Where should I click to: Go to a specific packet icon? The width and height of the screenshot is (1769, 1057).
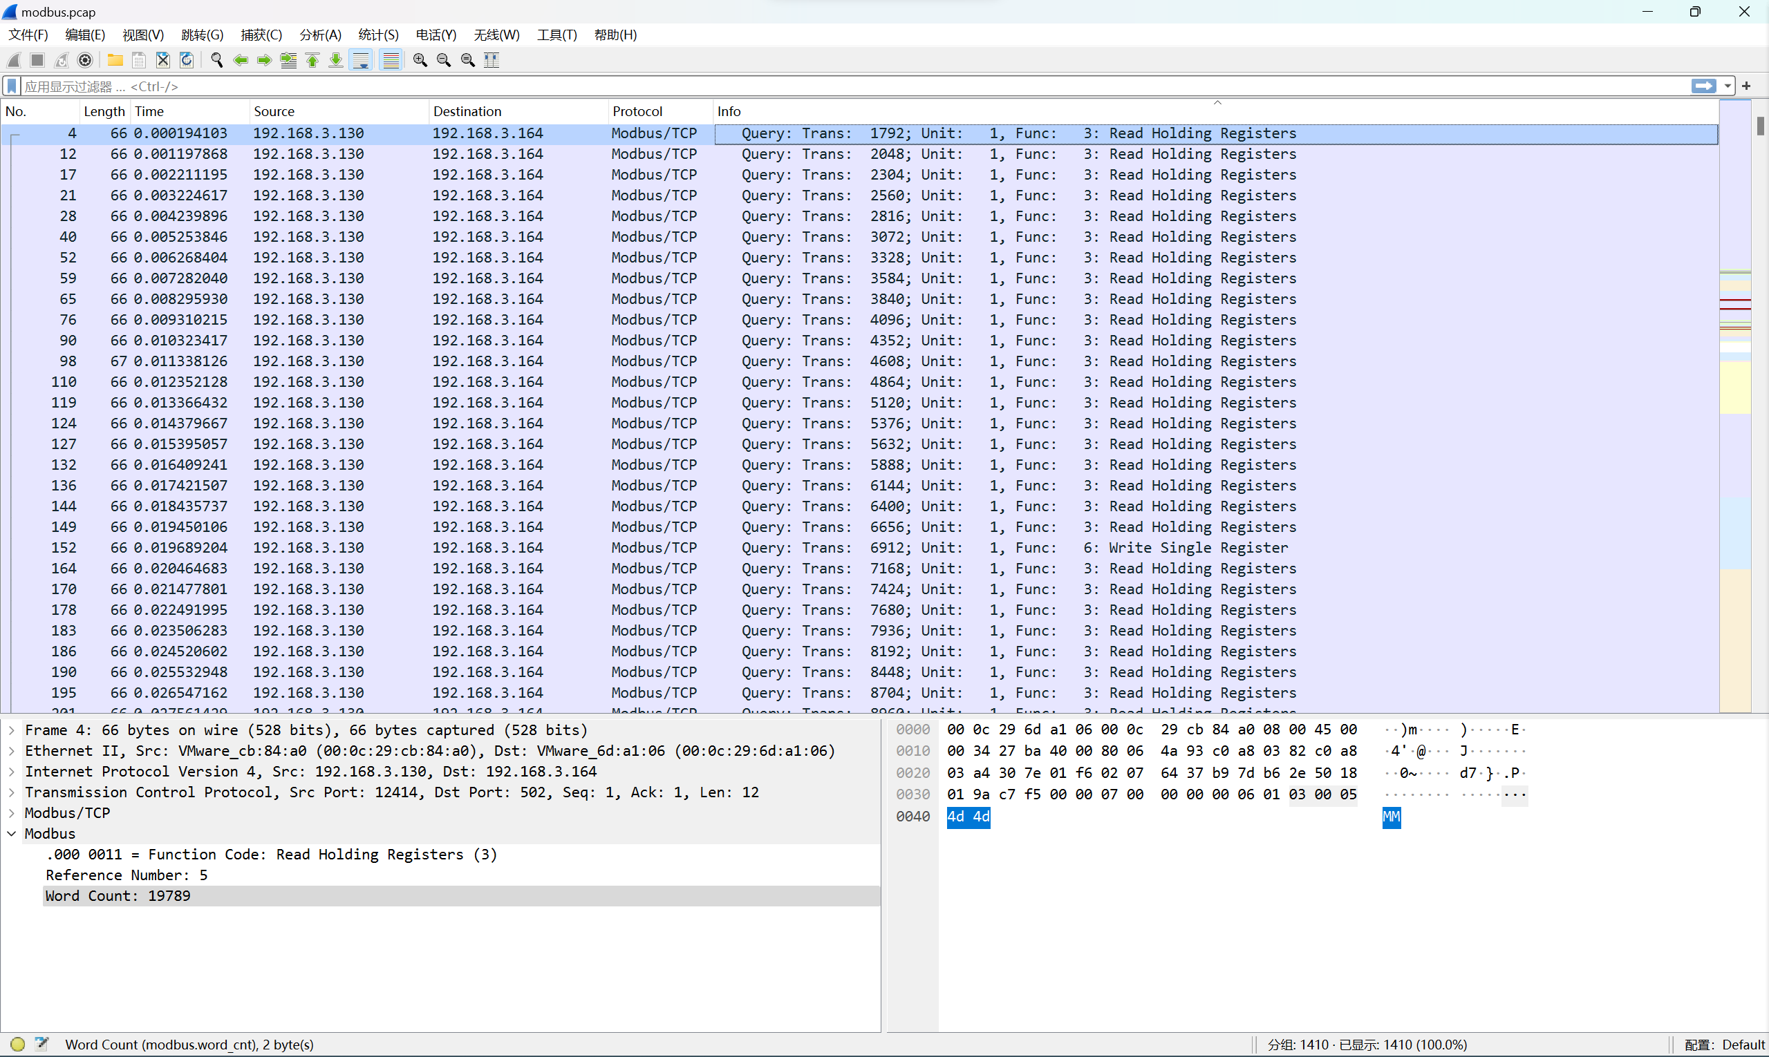coord(289,60)
